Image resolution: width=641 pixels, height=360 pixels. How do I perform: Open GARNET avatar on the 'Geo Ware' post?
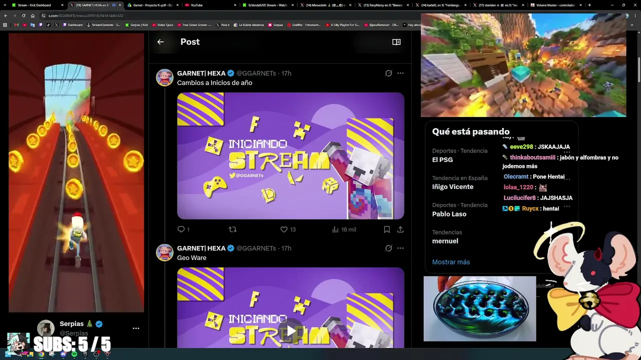[x=165, y=252]
